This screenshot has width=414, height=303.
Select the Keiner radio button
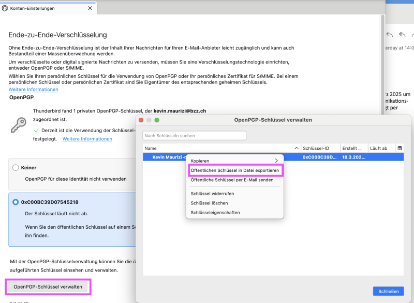(x=16, y=168)
